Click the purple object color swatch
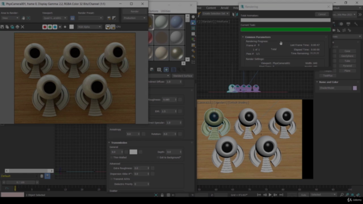The height and width of the screenshot is (204, 363). click(355, 88)
